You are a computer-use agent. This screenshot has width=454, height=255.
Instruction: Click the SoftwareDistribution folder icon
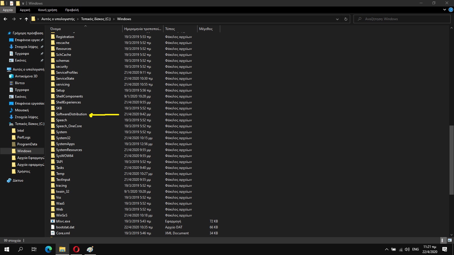click(53, 114)
